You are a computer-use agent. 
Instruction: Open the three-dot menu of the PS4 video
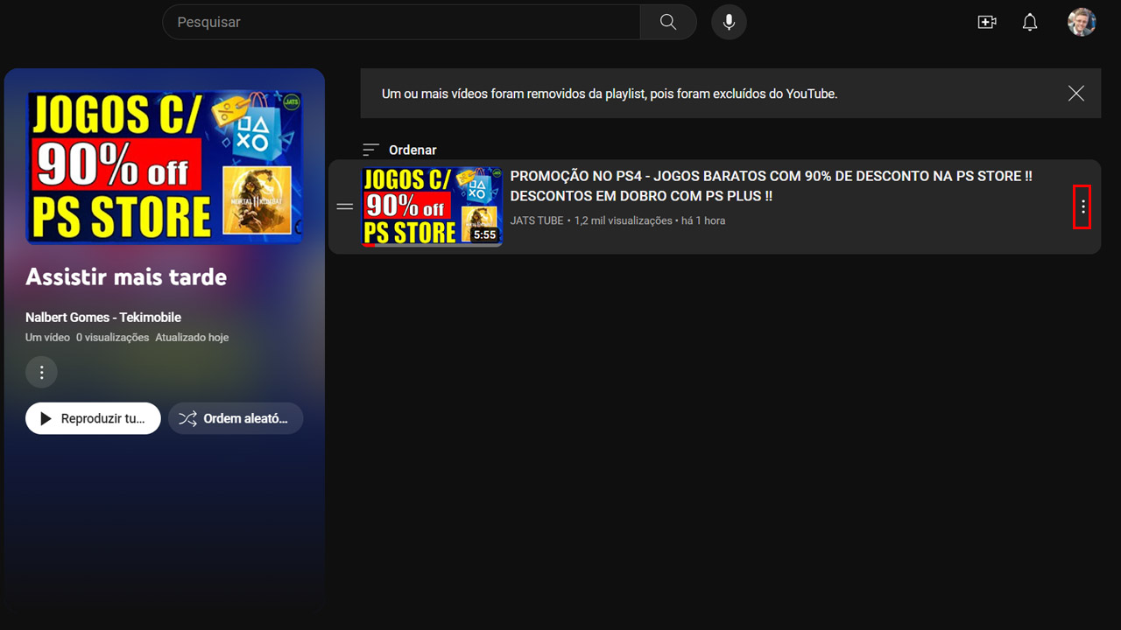point(1082,206)
